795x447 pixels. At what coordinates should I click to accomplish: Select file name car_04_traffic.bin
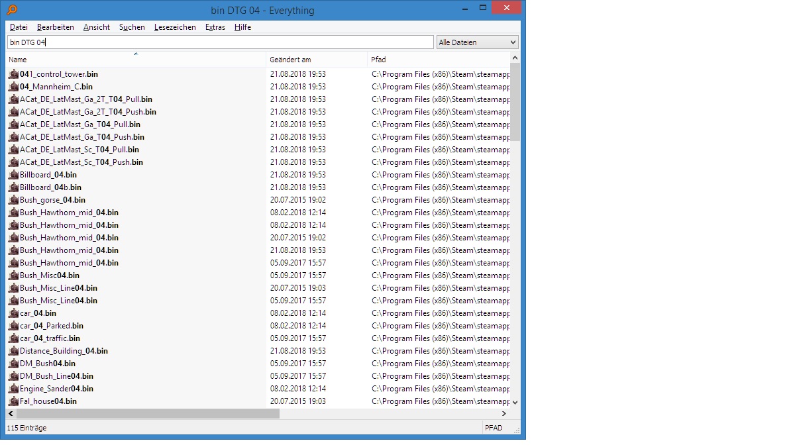50,338
